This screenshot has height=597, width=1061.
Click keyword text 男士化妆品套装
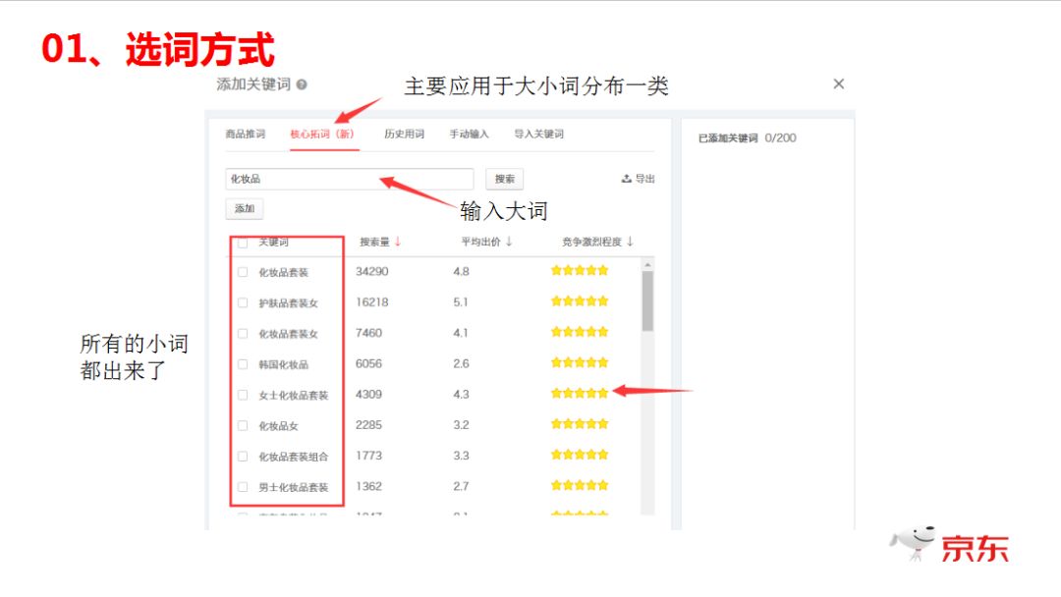pos(293,487)
